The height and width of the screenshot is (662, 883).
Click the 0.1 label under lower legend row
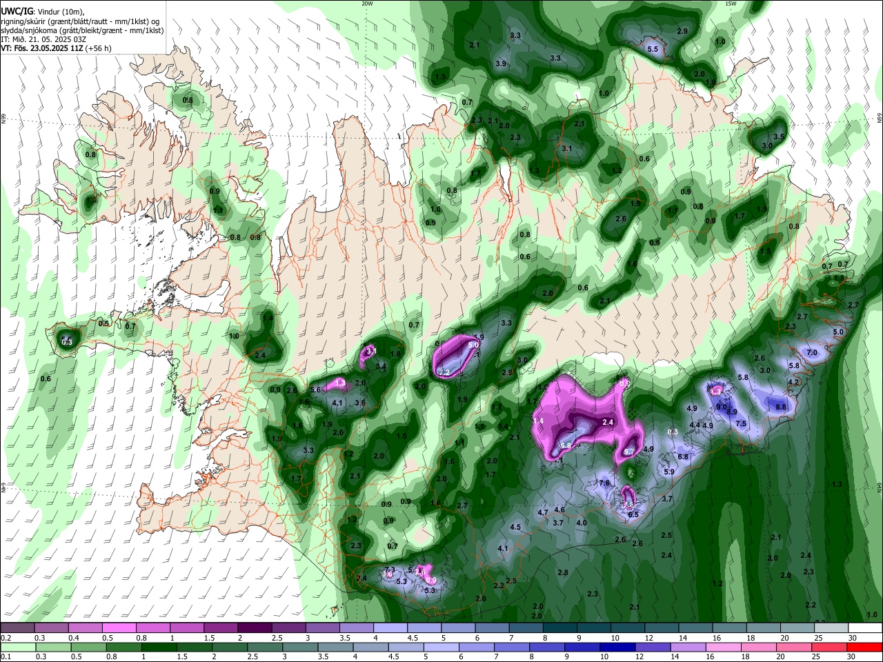pyautogui.click(x=6, y=656)
